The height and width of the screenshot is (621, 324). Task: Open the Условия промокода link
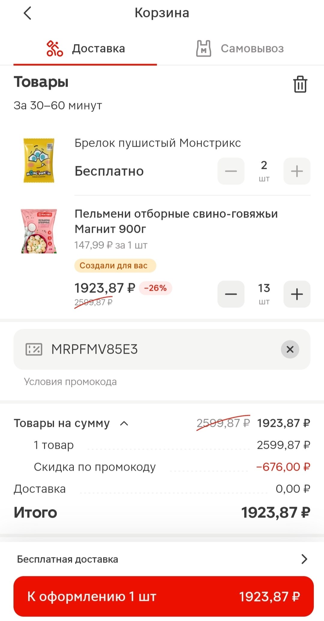point(70,382)
